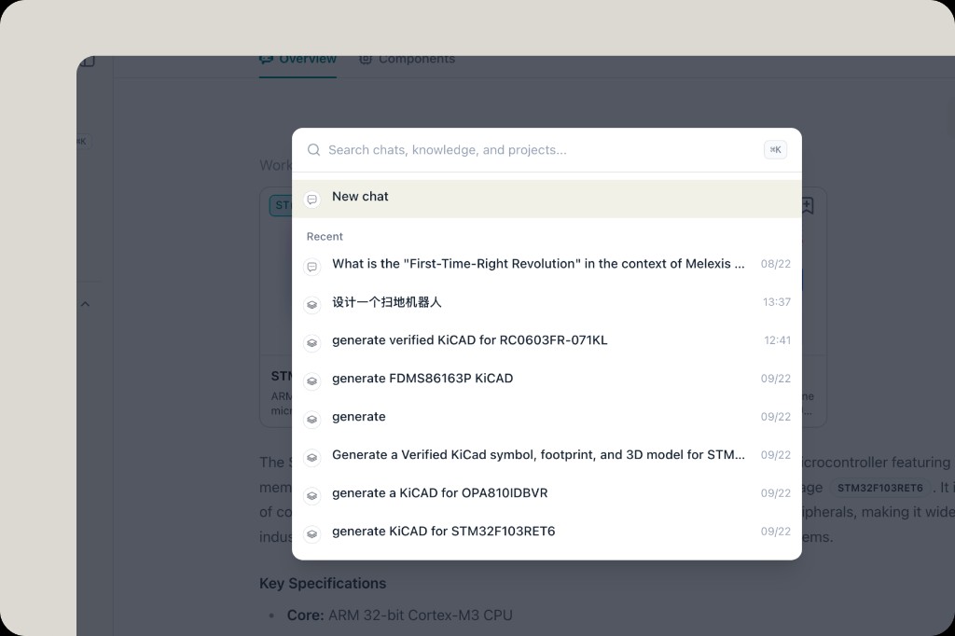Click the 12:41 timestamp
The image size is (955, 636).
[x=777, y=340]
